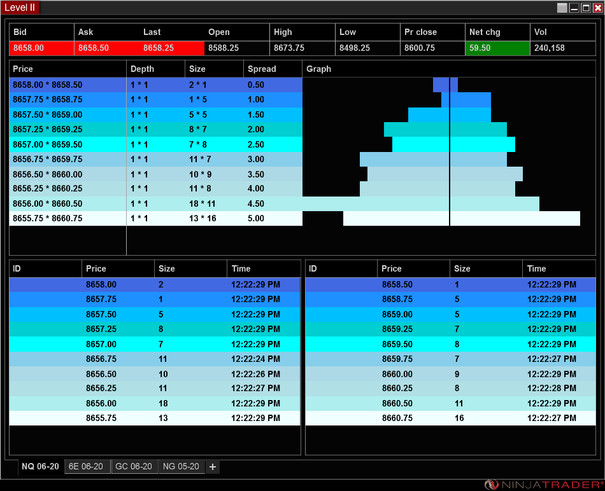Viewport: 605px width, 491px height.
Task: Click ask price 8660.50 in ask table
Action: [x=397, y=403]
